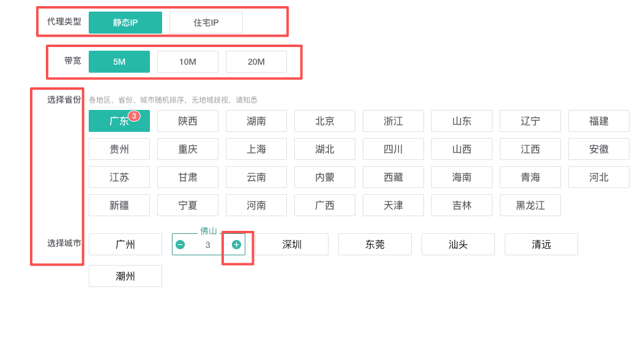Screen dimensions: 643x342
Task: Click the quantity field showing 3
Action: click(208, 245)
